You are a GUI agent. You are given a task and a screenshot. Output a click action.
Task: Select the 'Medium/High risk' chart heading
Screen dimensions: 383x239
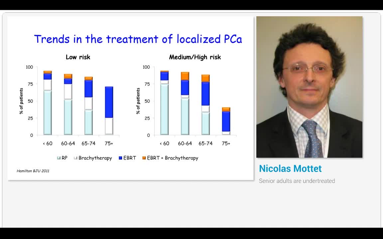[195, 57]
